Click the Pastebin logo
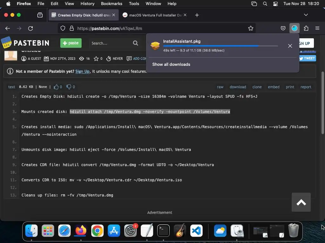The width and height of the screenshot is (325, 243). point(25,43)
